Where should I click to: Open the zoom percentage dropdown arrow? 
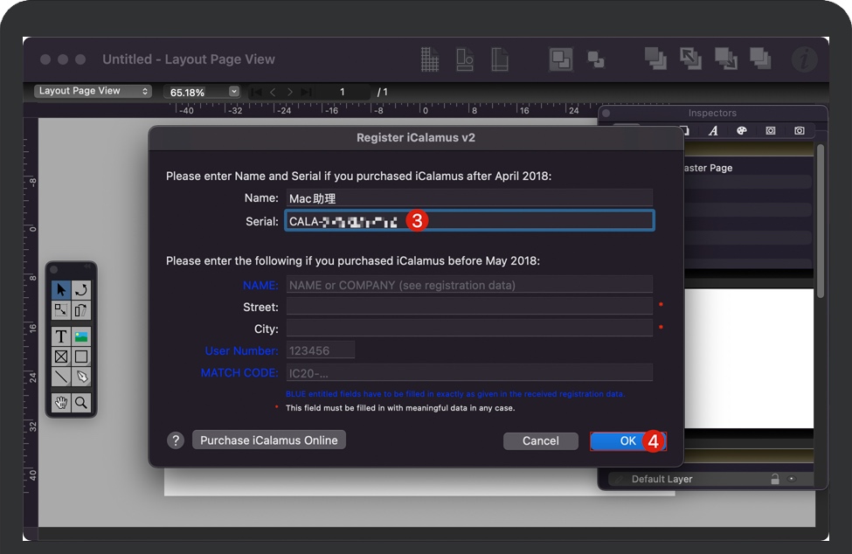tap(234, 91)
